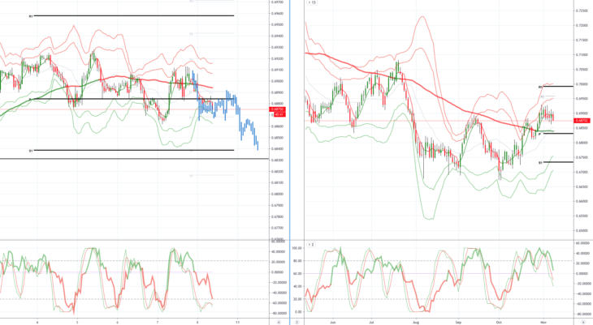Click the 'Z' timezone button on right chart
The image size is (593, 325).
point(296,323)
